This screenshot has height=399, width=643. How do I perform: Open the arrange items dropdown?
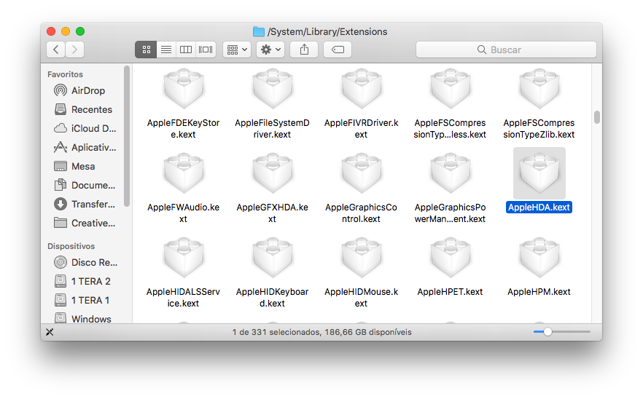pos(237,50)
